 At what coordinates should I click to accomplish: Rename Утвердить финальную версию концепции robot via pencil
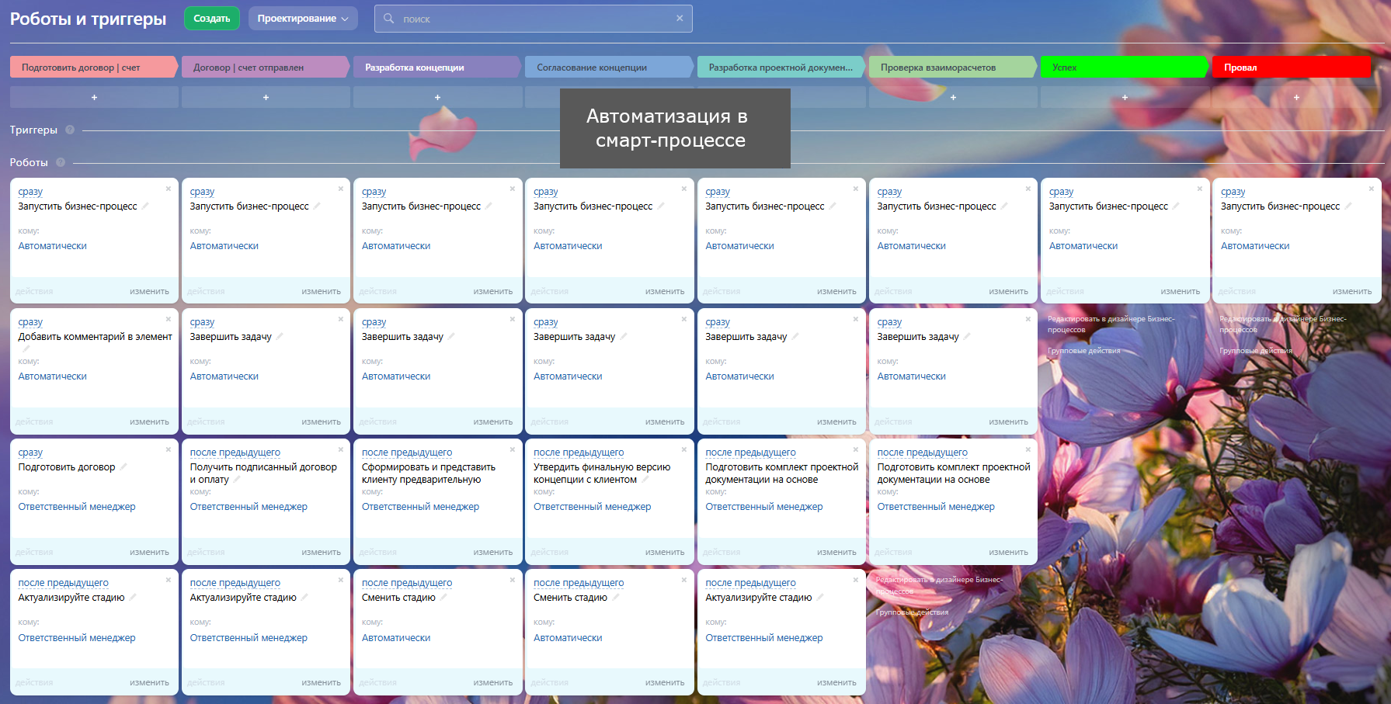[x=645, y=480]
